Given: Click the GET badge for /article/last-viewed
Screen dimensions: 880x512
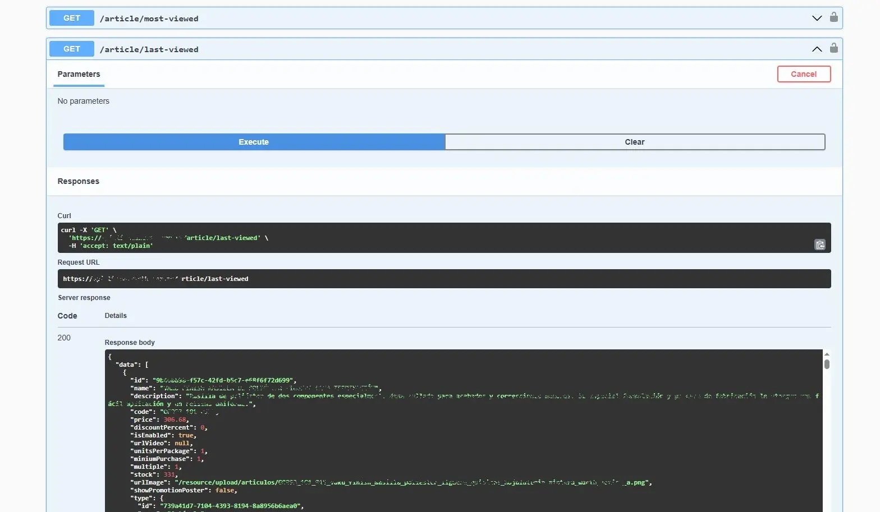Looking at the screenshot, I should pyautogui.click(x=72, y=49).
